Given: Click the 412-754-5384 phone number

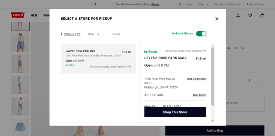Looking at the screenshot, I should 154,95.
